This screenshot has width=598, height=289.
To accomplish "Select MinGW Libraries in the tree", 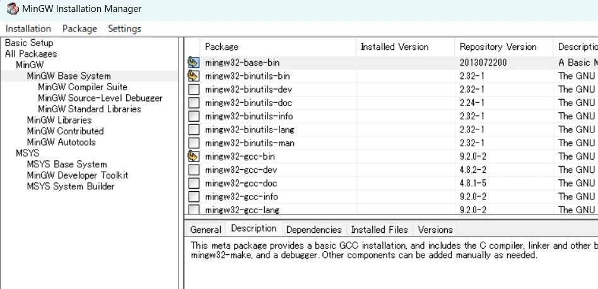I will tap(59, 120).
